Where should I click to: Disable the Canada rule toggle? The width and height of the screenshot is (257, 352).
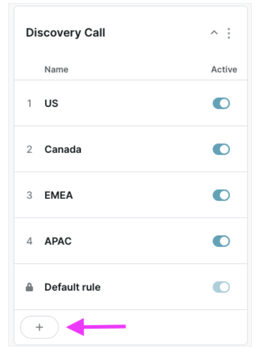click(221, 149)
